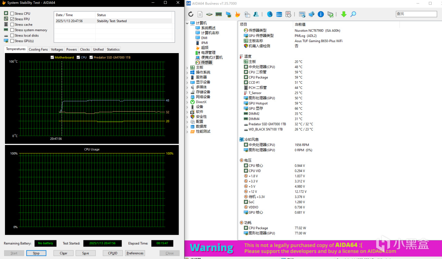442x259 pixels.
Task: Select DirectX item in the tree
Action: (x=201, y=102)
